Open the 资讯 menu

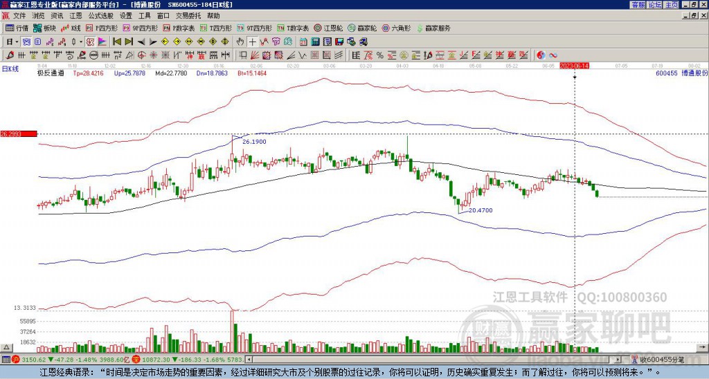[x=57, y=16]
